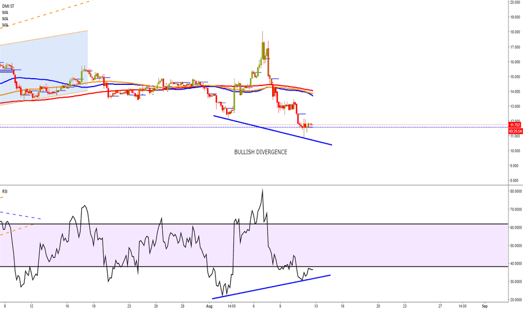Click the 13.000 price scale label
523x309 pixels.
tap(515, 106)
